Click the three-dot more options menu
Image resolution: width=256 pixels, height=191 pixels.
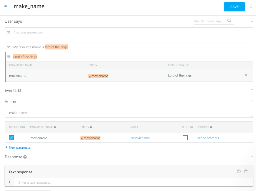251,6
